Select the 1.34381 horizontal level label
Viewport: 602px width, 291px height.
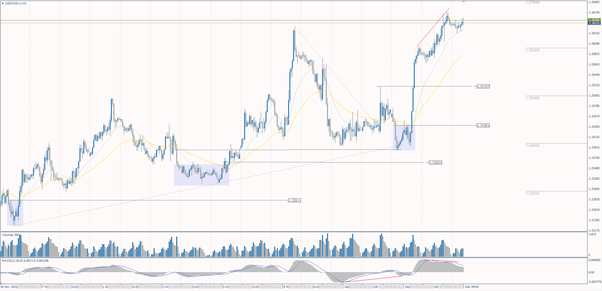(483, 126)
